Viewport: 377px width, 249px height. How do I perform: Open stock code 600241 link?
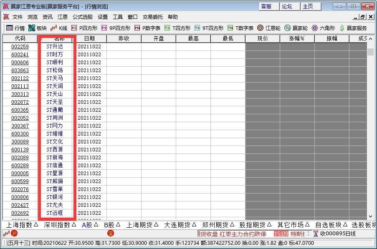pyautogui.click(x=20, y=55)
